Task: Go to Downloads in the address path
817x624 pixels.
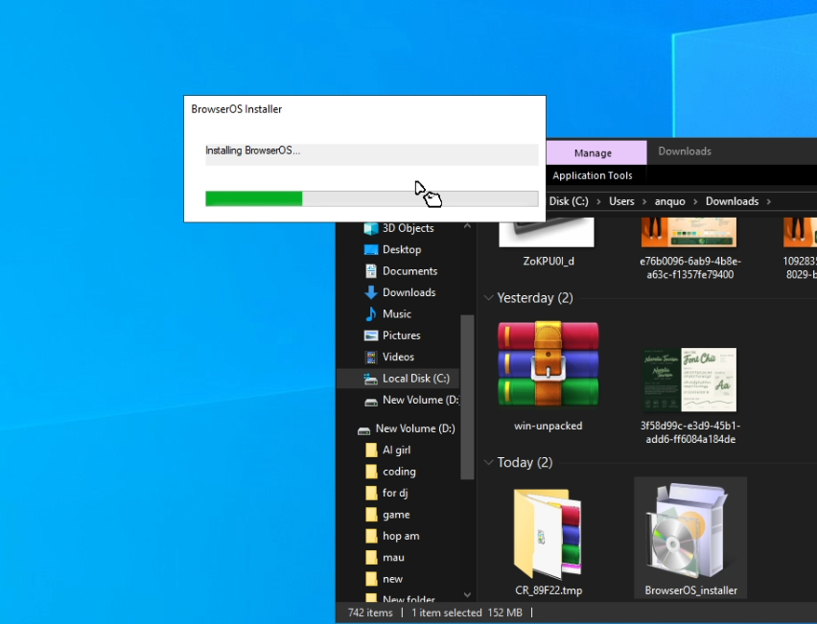Action: [732, 201]
